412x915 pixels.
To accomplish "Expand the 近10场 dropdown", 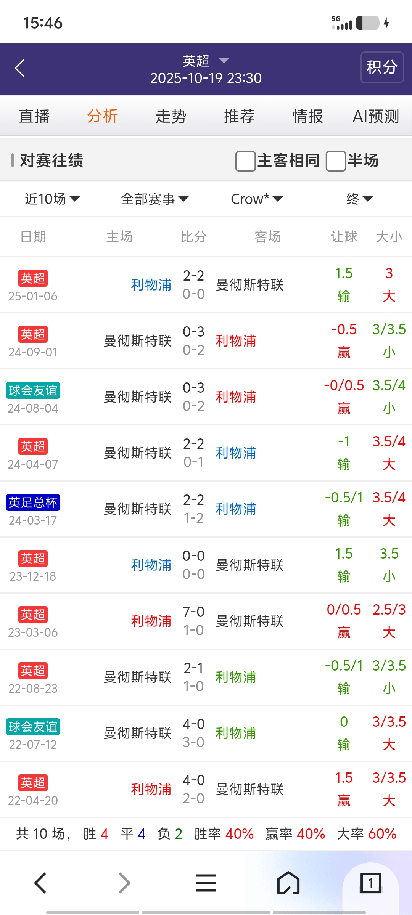I will click(x=52, y=199).
